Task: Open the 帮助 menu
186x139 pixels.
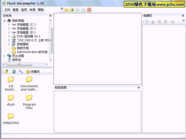Action: pyautogui.click(x=41, y=10)
